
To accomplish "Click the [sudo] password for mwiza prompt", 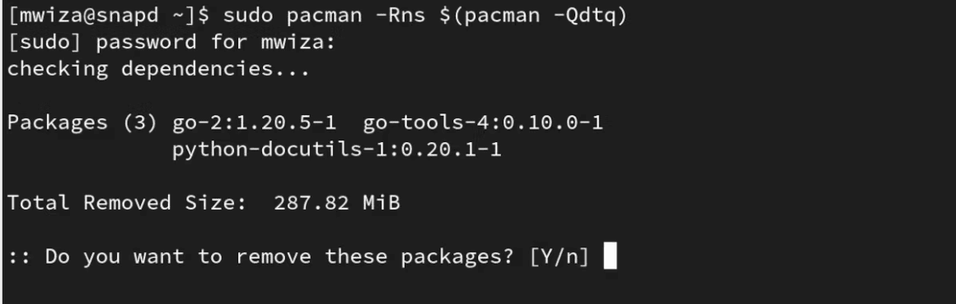I will (171, 43).
